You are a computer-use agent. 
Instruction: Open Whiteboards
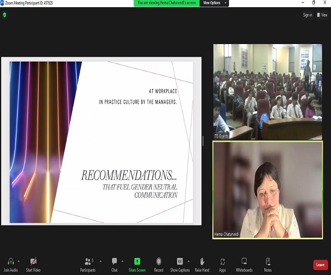244,265
